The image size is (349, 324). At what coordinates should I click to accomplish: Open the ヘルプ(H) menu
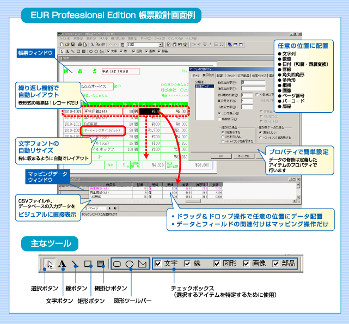(192, 39)
